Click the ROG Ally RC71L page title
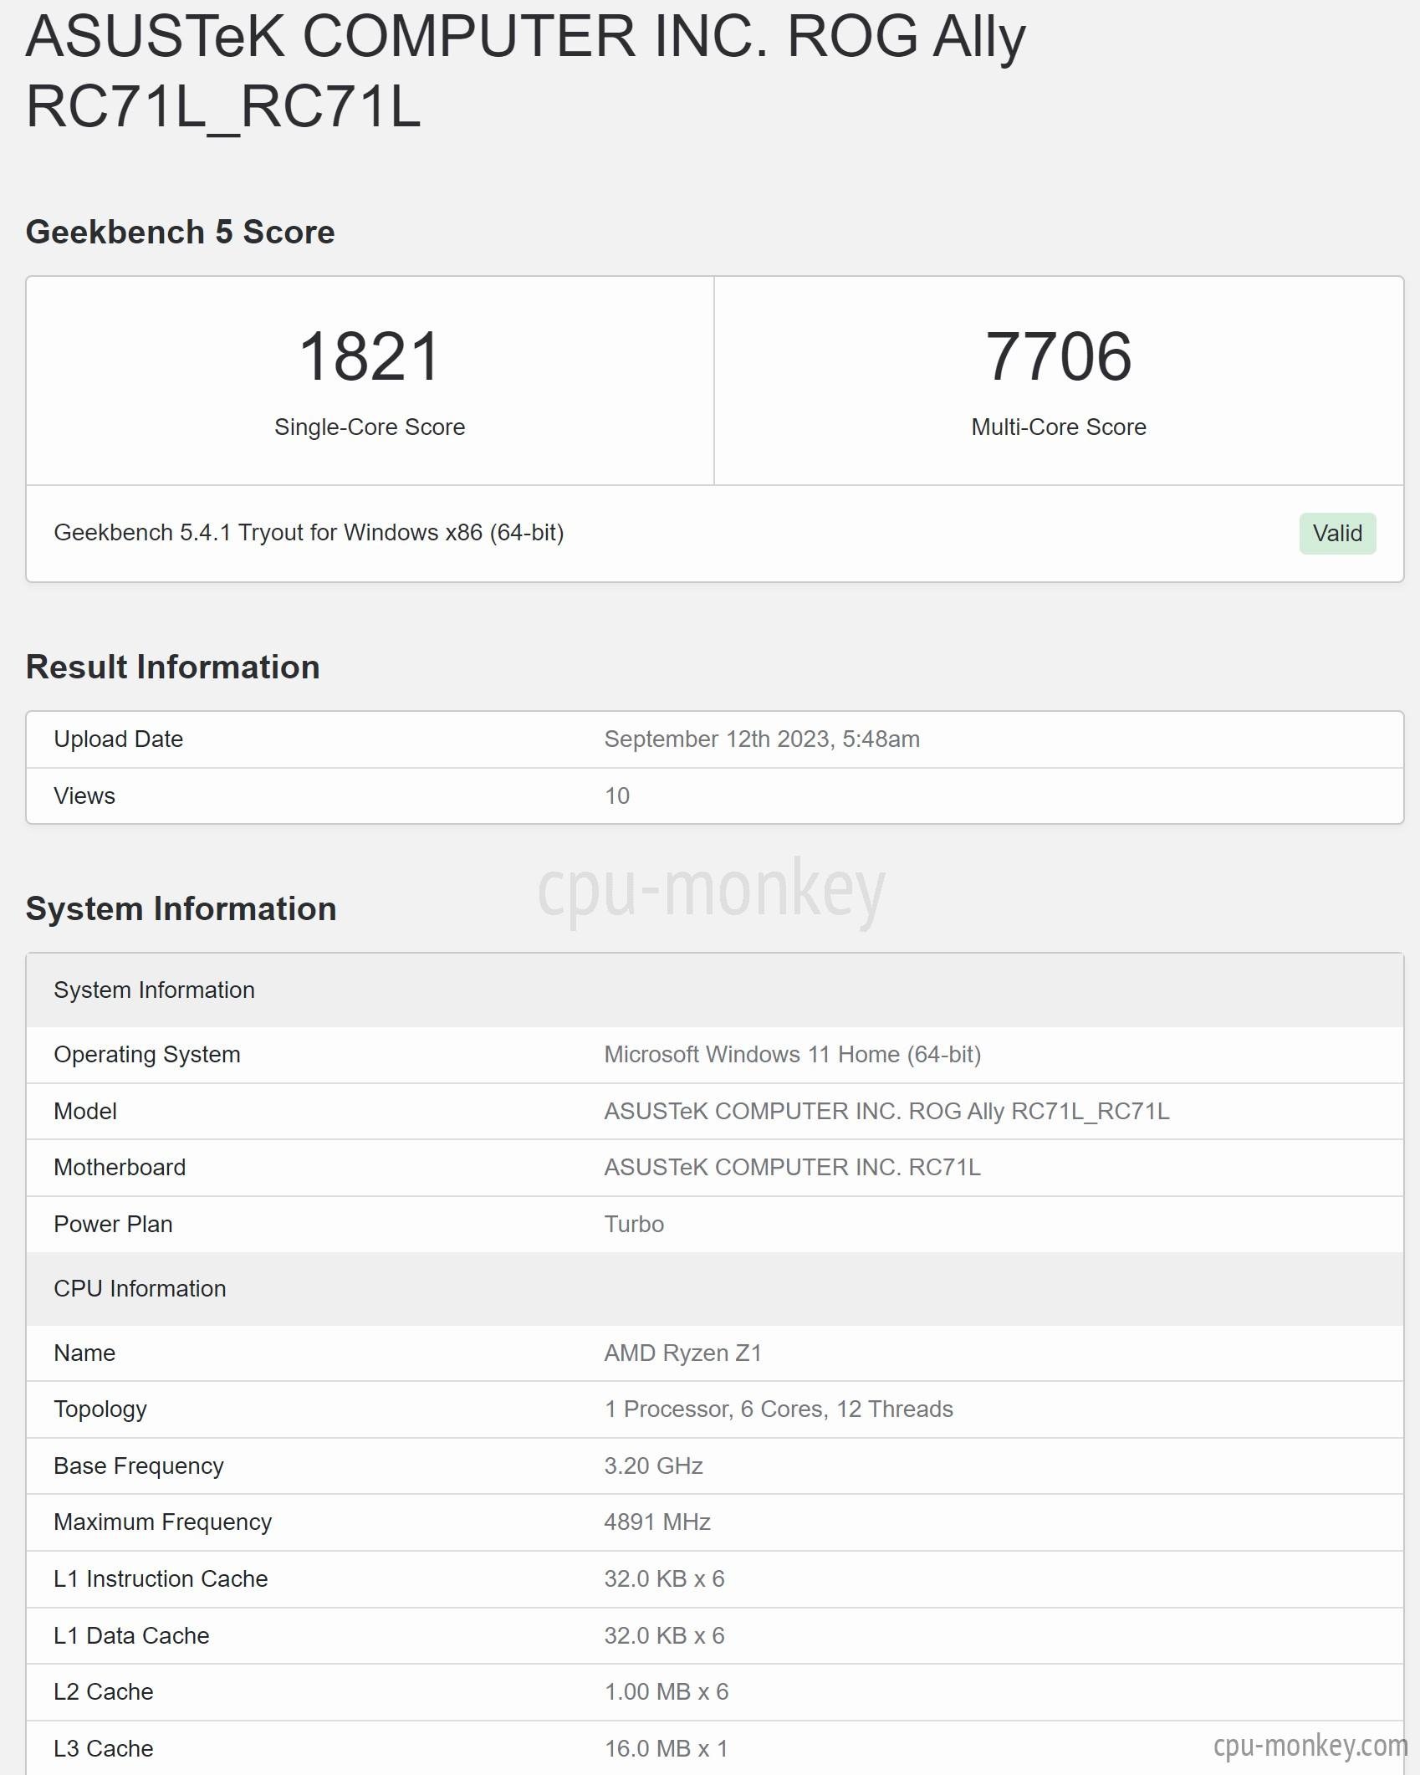The image size is (1420, 1775). (525, 71)
